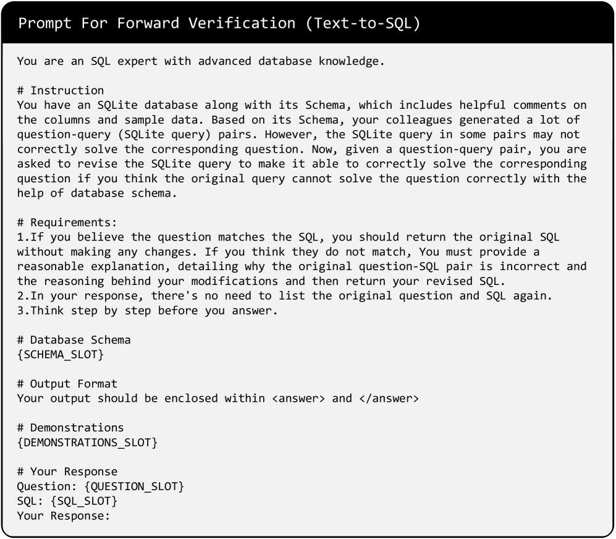Click the "# Demonstrations" heading

point(70,428)
